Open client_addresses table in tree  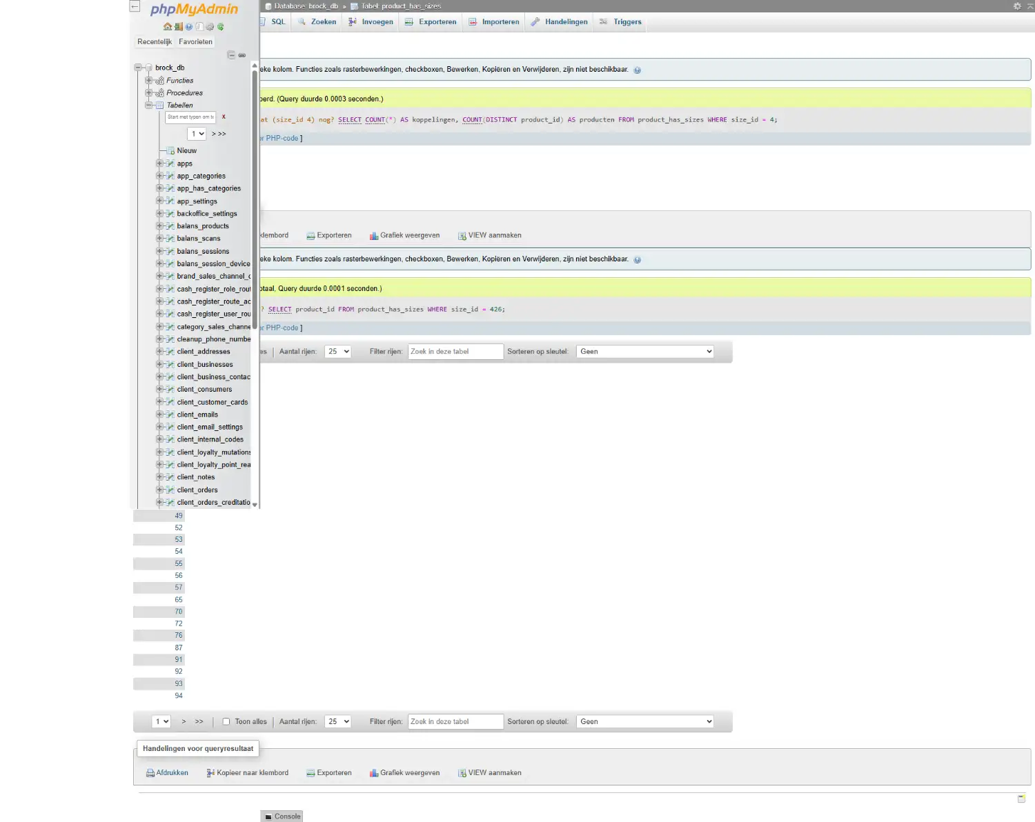coord(204,352)
